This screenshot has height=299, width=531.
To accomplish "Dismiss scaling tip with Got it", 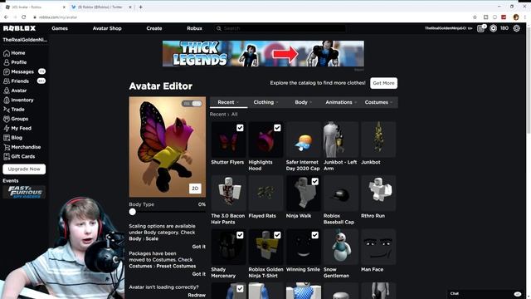I will click(x=199, y=247).
